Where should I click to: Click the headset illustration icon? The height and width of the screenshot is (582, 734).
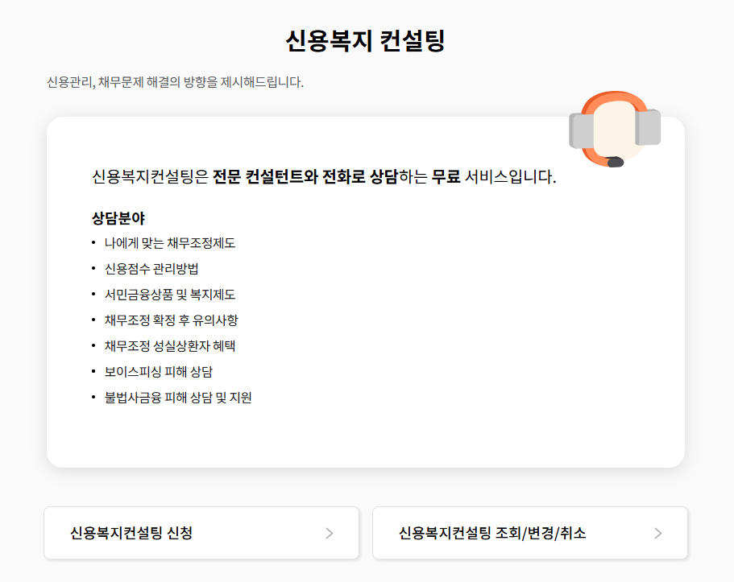click(615, 129)
